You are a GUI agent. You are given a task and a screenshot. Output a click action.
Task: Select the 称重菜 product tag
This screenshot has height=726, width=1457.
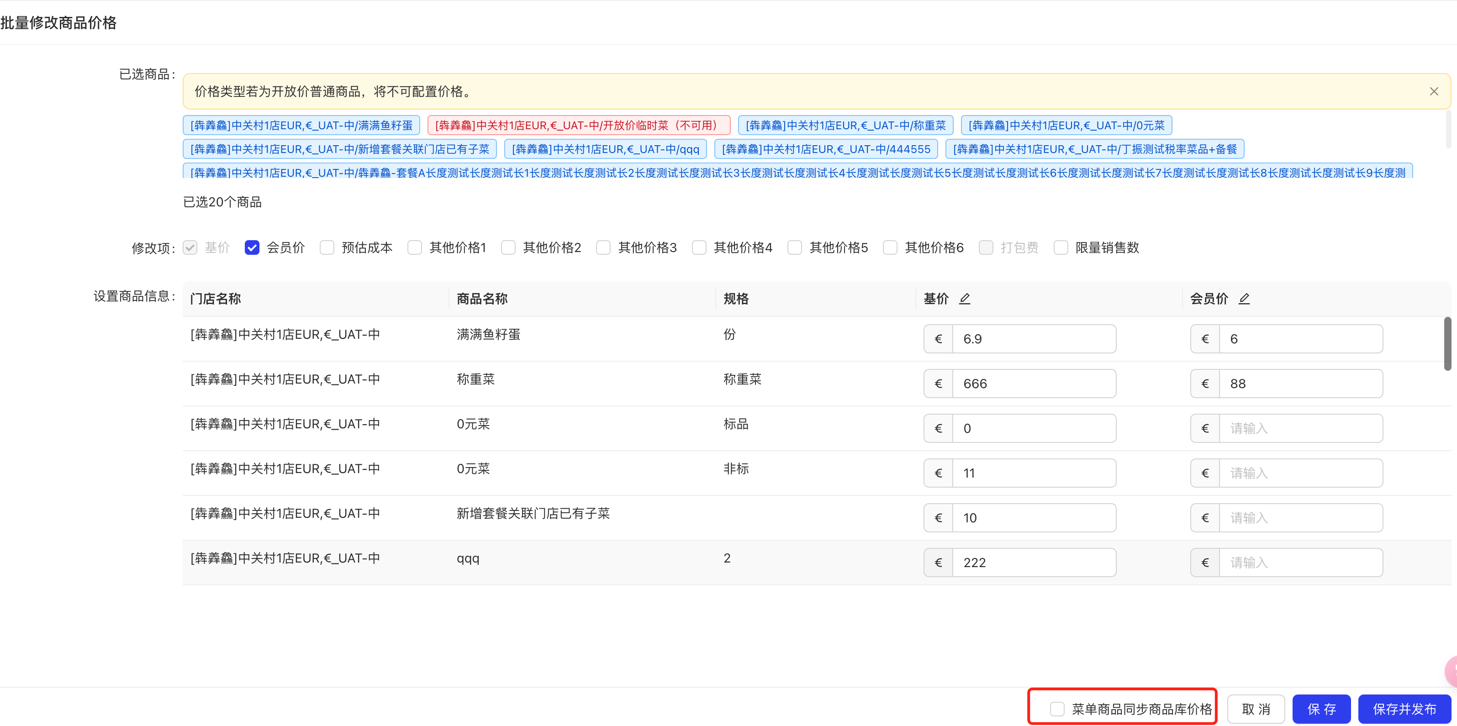845,126
